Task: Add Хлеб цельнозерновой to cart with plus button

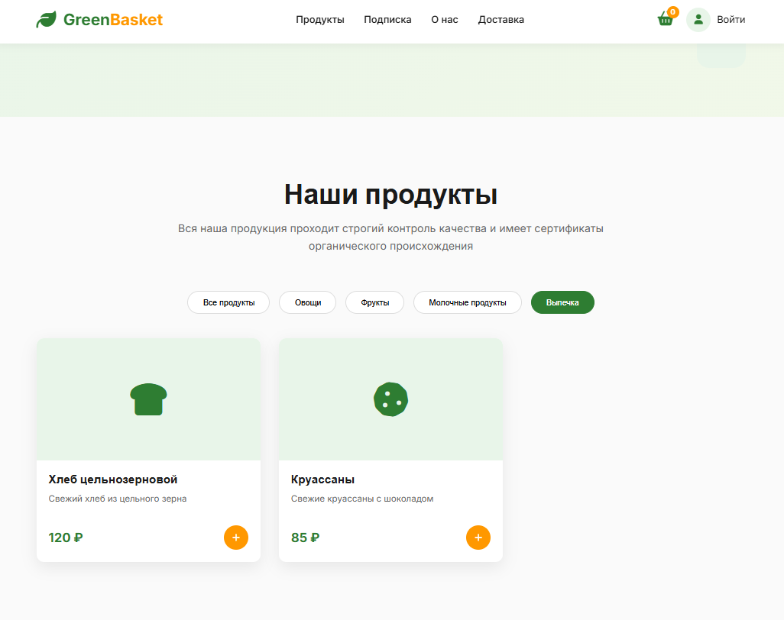Action: [x=236, y=538]
